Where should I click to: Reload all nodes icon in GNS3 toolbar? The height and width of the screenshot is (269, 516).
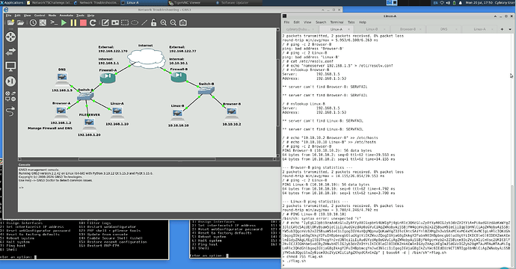click(93, 22)
